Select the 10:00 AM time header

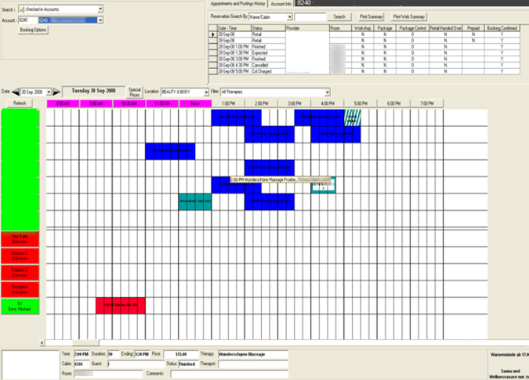pos(129,103)
